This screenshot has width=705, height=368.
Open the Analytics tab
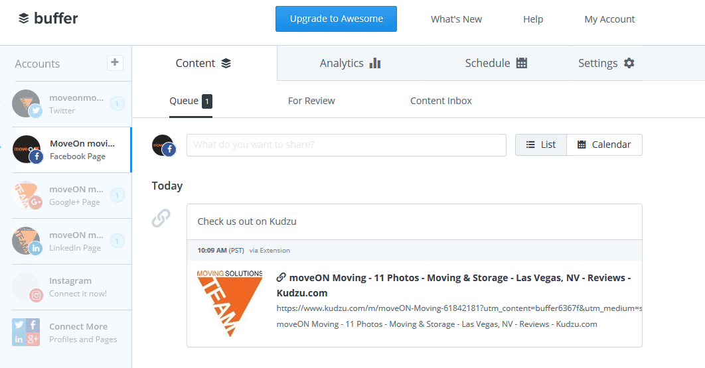point(350,63)
